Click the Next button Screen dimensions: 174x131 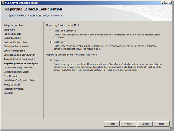(128, 124)
